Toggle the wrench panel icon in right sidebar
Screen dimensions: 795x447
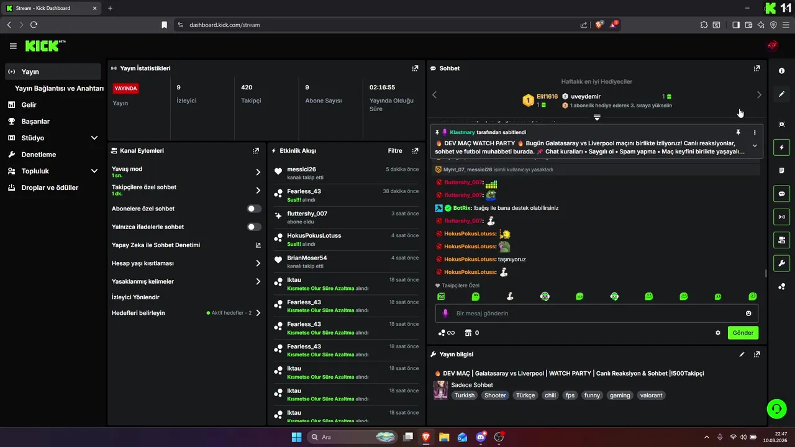781,263
